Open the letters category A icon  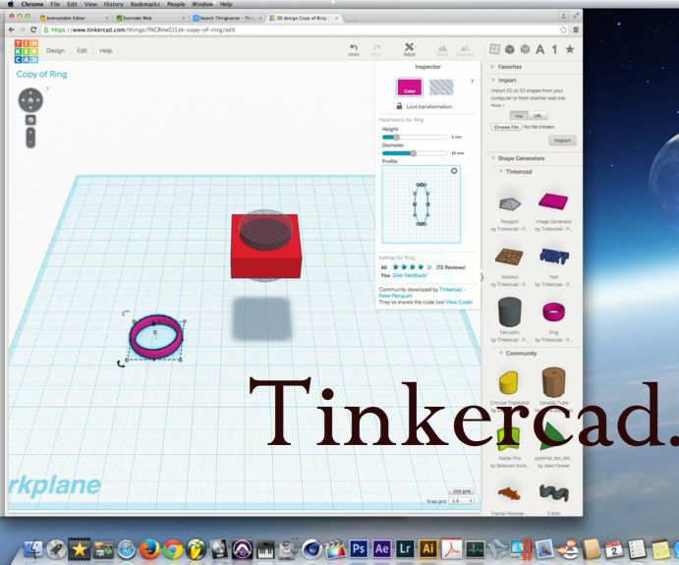[540, 49]
